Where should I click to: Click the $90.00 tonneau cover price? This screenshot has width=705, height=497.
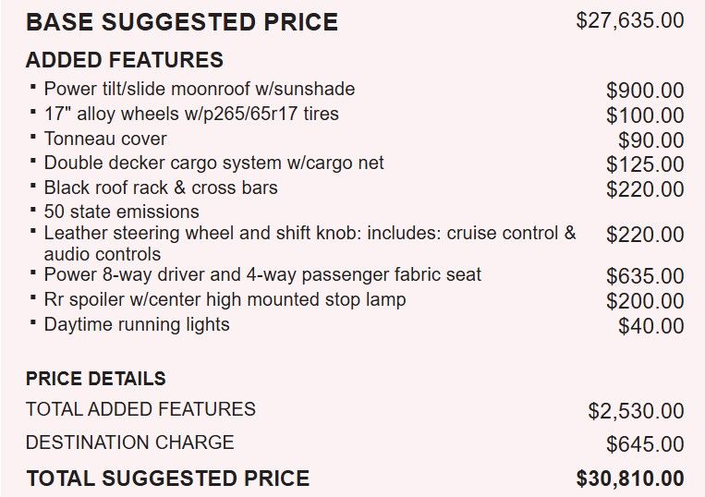click(650, 140)
